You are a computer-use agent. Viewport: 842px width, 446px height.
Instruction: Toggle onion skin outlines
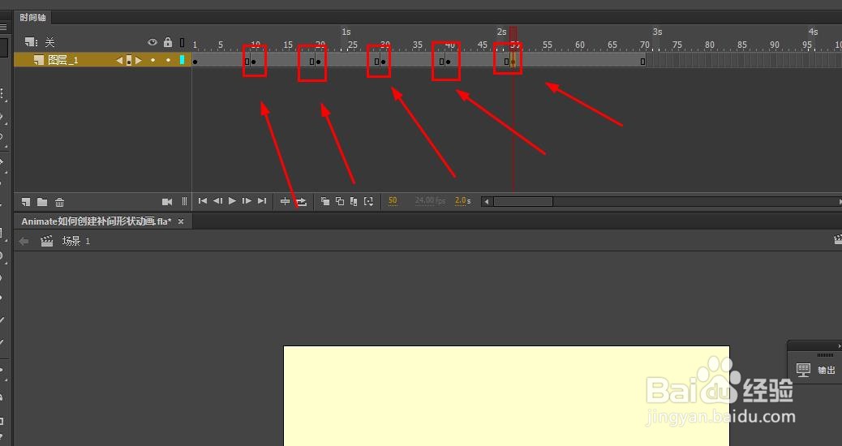click(x=340, y=201)
